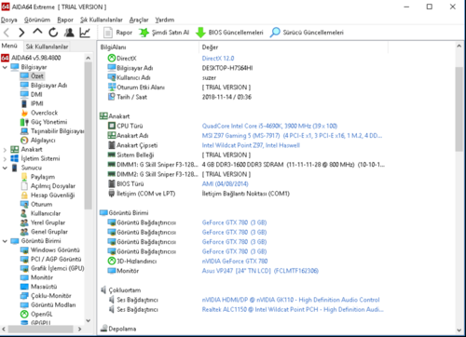The width and height of the screenshot is (466, 337).
Task: Select Hesap Güvenliği item
Action: point(48,195)
